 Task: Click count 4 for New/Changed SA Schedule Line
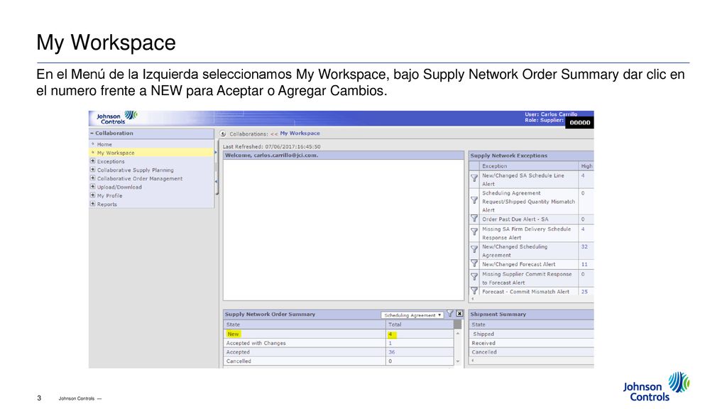tap(583, 176)
